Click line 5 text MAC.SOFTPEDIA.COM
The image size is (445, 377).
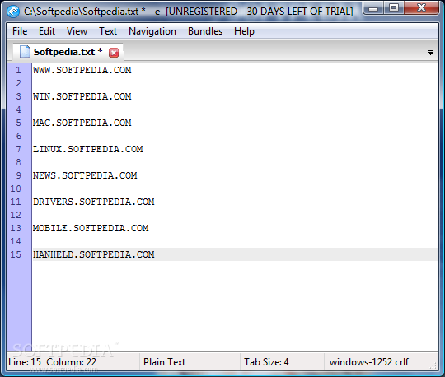pyautogui.click(x=82, y=123)
